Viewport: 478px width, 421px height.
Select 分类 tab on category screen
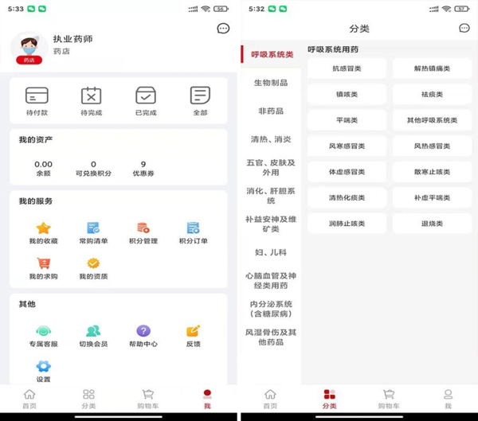pos(330,399)
